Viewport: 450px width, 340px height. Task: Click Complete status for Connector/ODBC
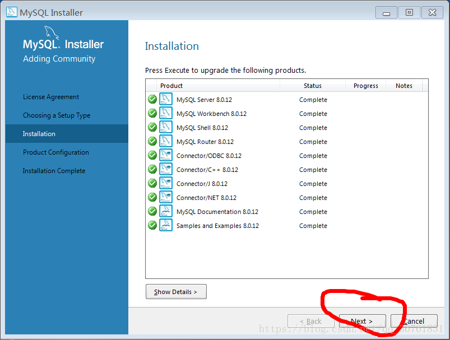(x=313, y=156)
